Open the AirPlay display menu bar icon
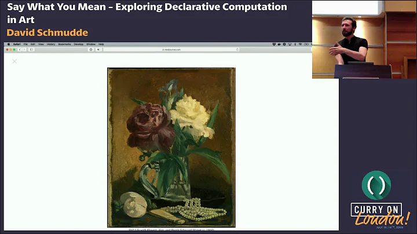This screenshot has height=234, width=417. pyautogui.click(x=290, y=44)
